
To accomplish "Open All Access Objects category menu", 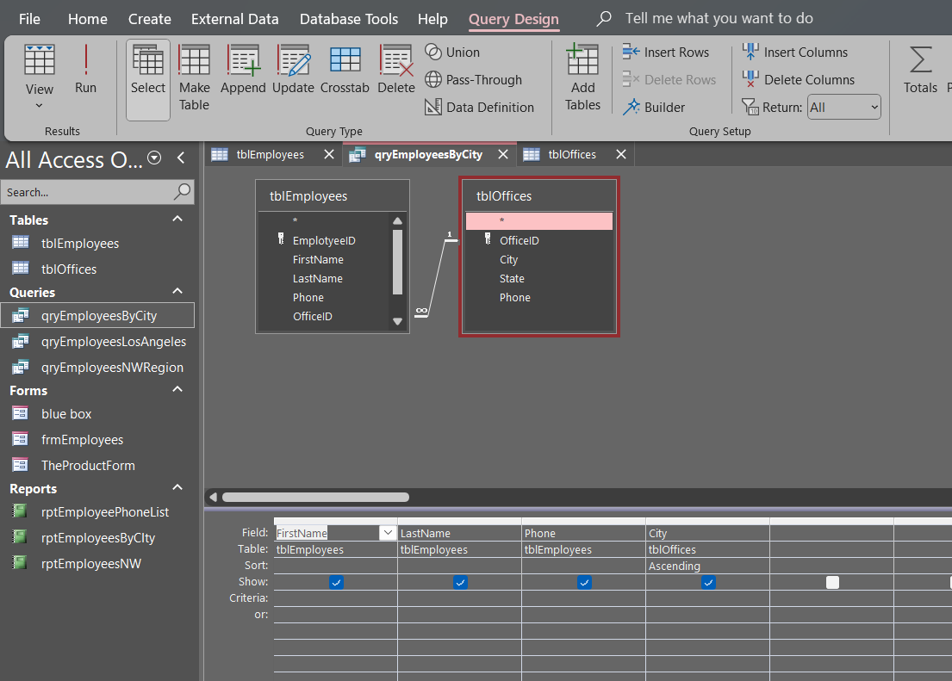I will [x=155, y=158].
